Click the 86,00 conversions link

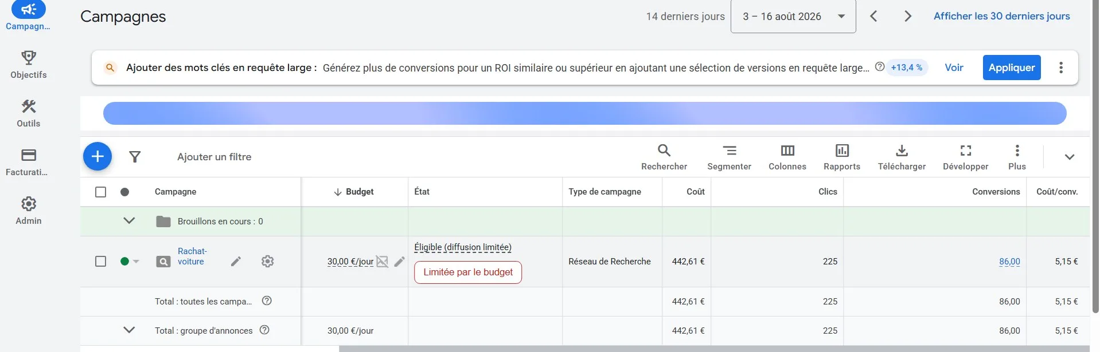point(1009,262)
